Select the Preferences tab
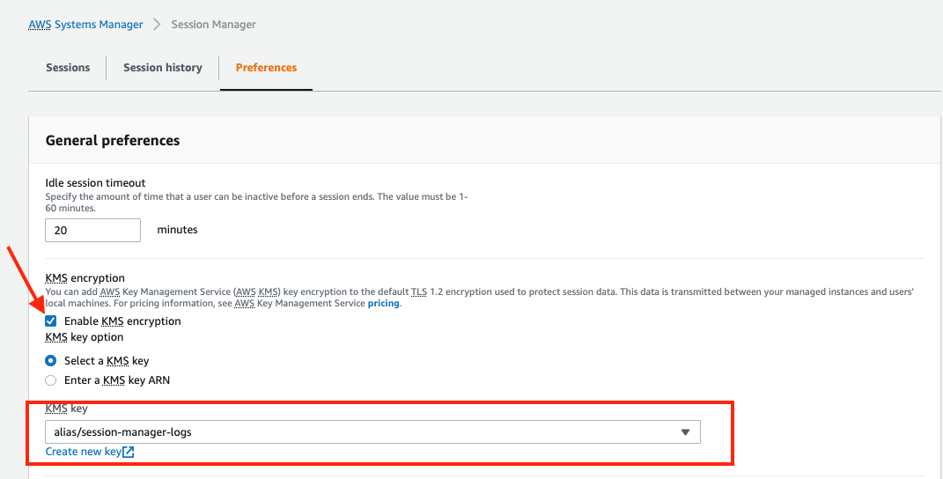The image size is (943, 479). tap(267, 68)
